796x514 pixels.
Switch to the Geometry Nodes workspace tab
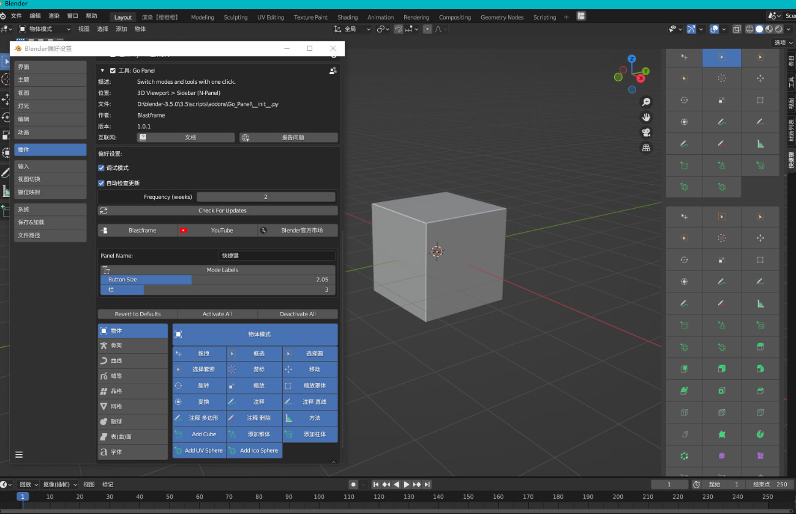502,17
